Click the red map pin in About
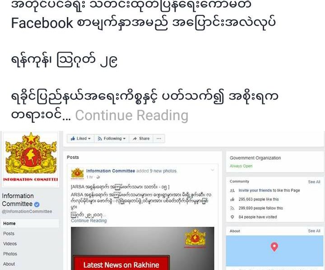Screen dimensions: 325x270 [274, 247]
